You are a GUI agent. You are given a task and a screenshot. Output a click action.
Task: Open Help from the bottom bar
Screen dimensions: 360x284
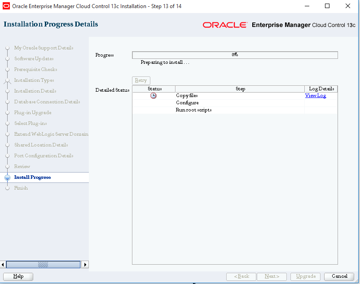[x=18, y=276]
